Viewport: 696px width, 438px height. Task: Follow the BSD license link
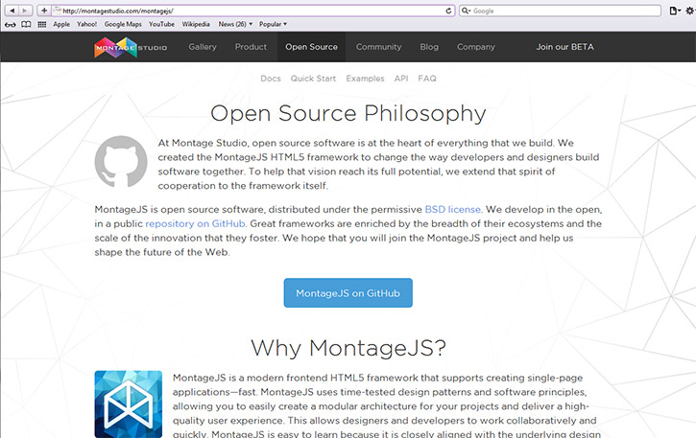[x=453, y=209]
